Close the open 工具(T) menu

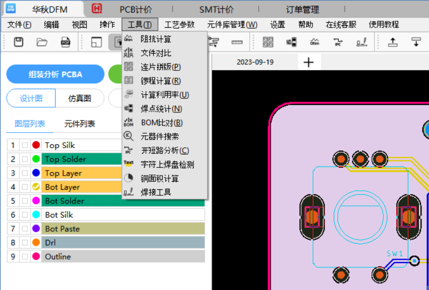tap(140, 25)
